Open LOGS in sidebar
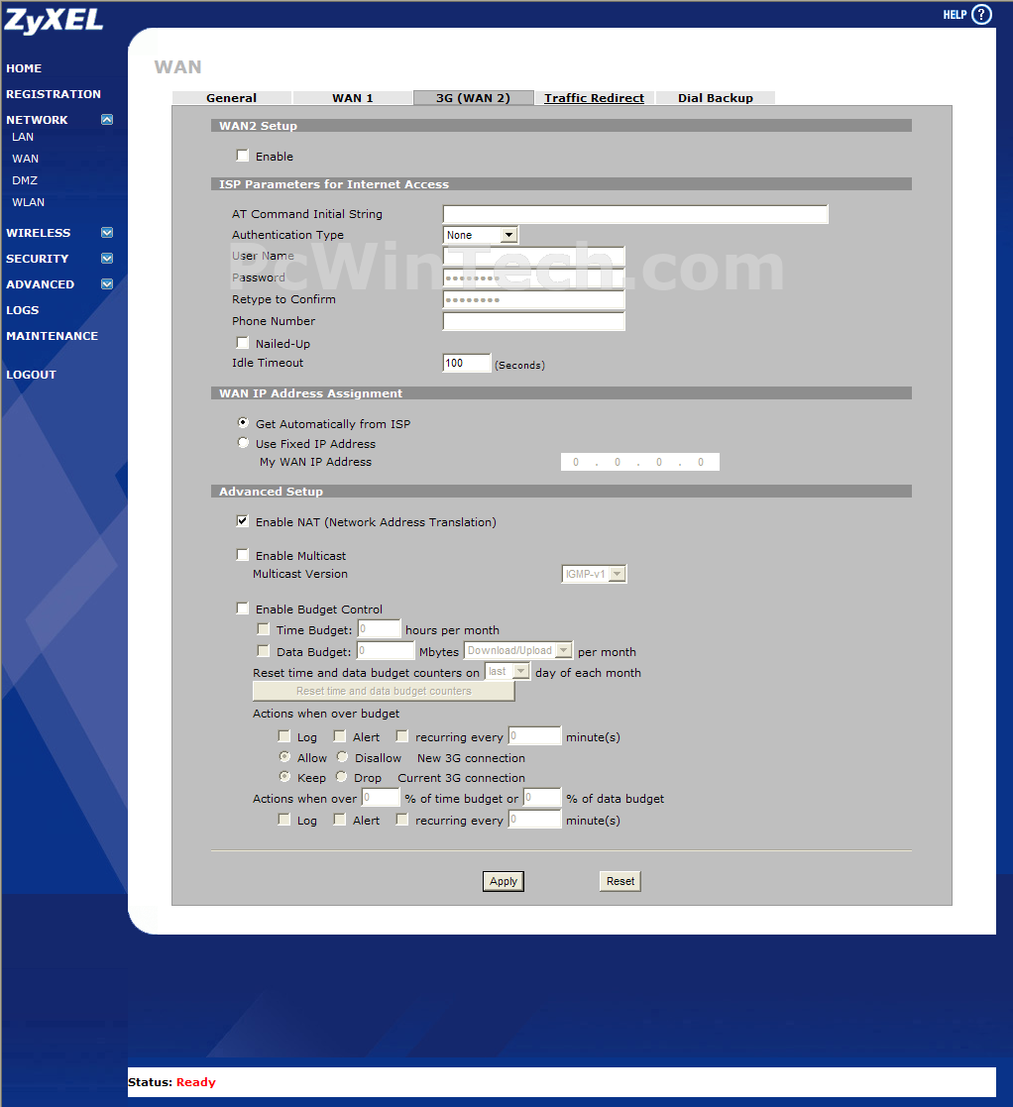Viewport: 1013px width, 1107px height. pyautogui.click(x=23, y=310)
